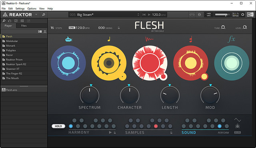
Task: Click the blue submarine sub engine icon
Action: coord(68,39)
